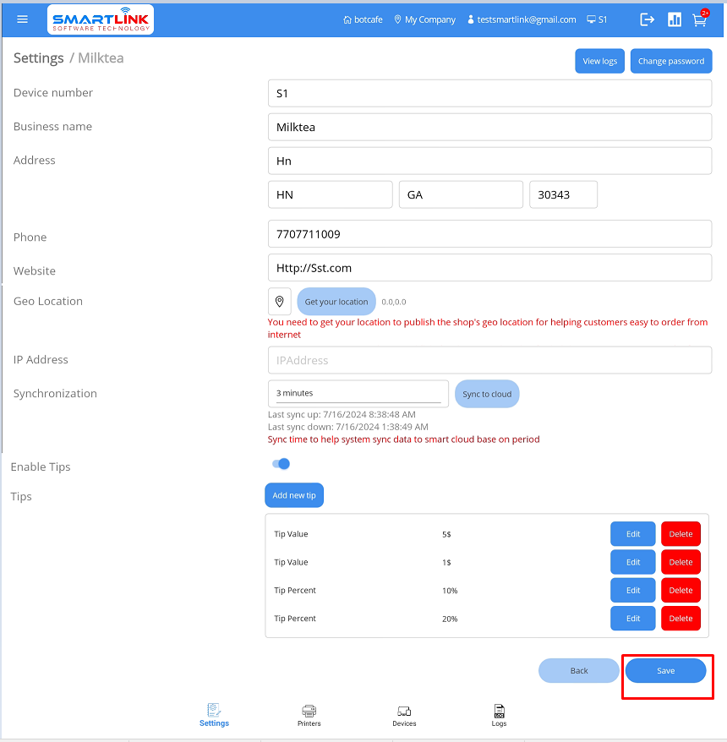Delete the 5$ Tip Value row
The width and height of the screenshot is (727, 742).
(681, 534)
